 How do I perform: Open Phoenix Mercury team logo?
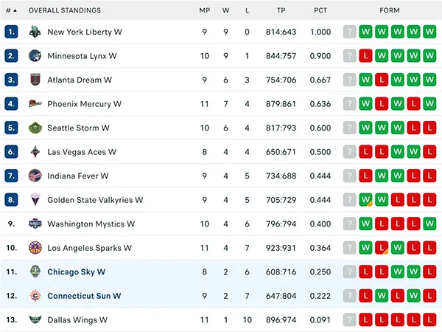35,104
